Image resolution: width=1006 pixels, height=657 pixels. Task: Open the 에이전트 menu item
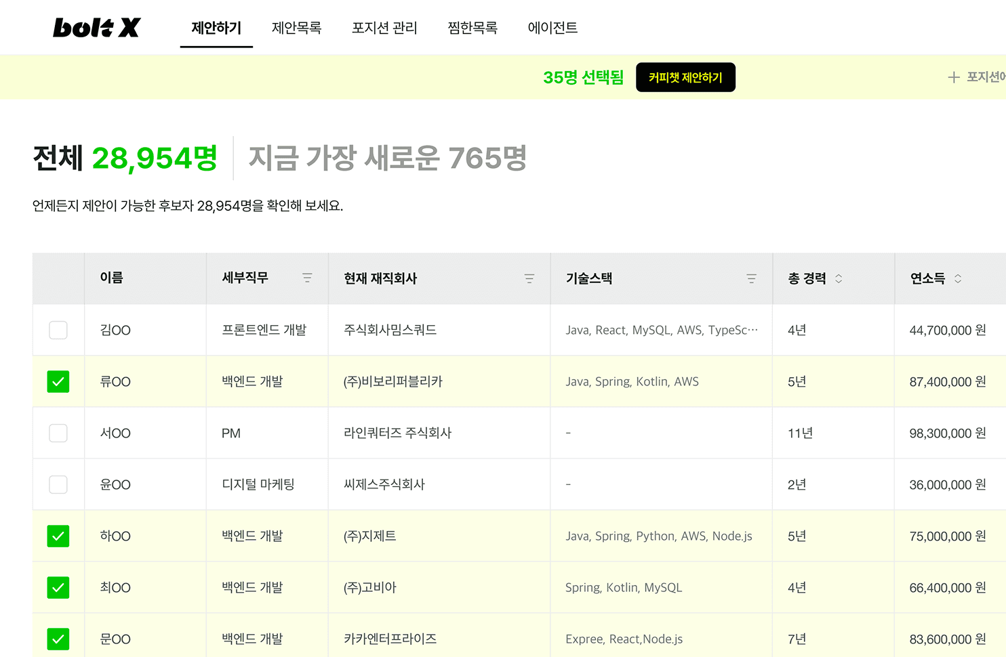(x=552, y=28)
